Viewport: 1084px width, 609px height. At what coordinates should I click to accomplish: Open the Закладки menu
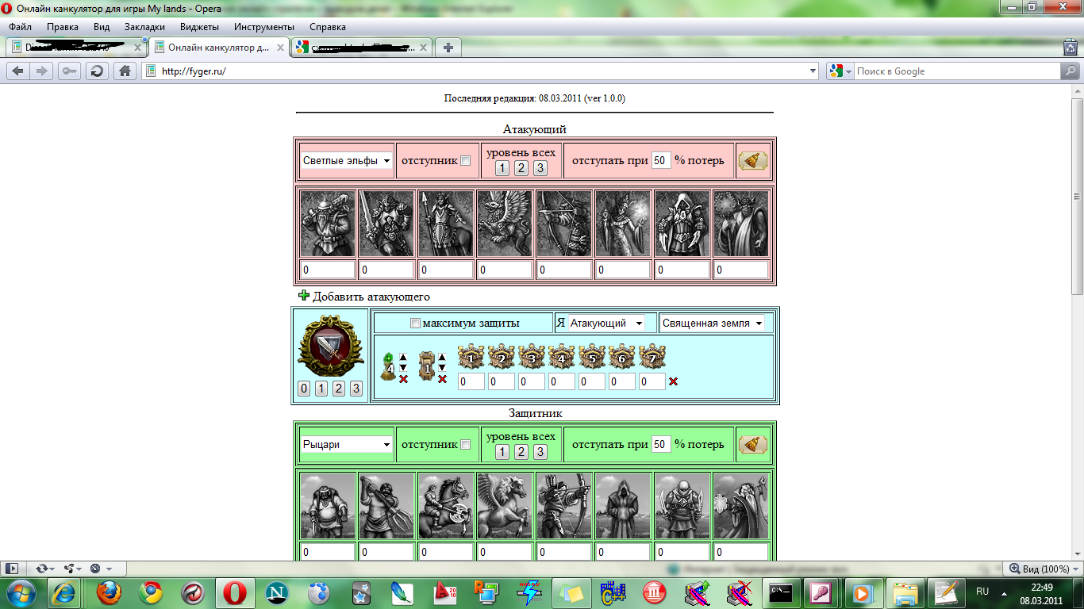tap(144, 26)
